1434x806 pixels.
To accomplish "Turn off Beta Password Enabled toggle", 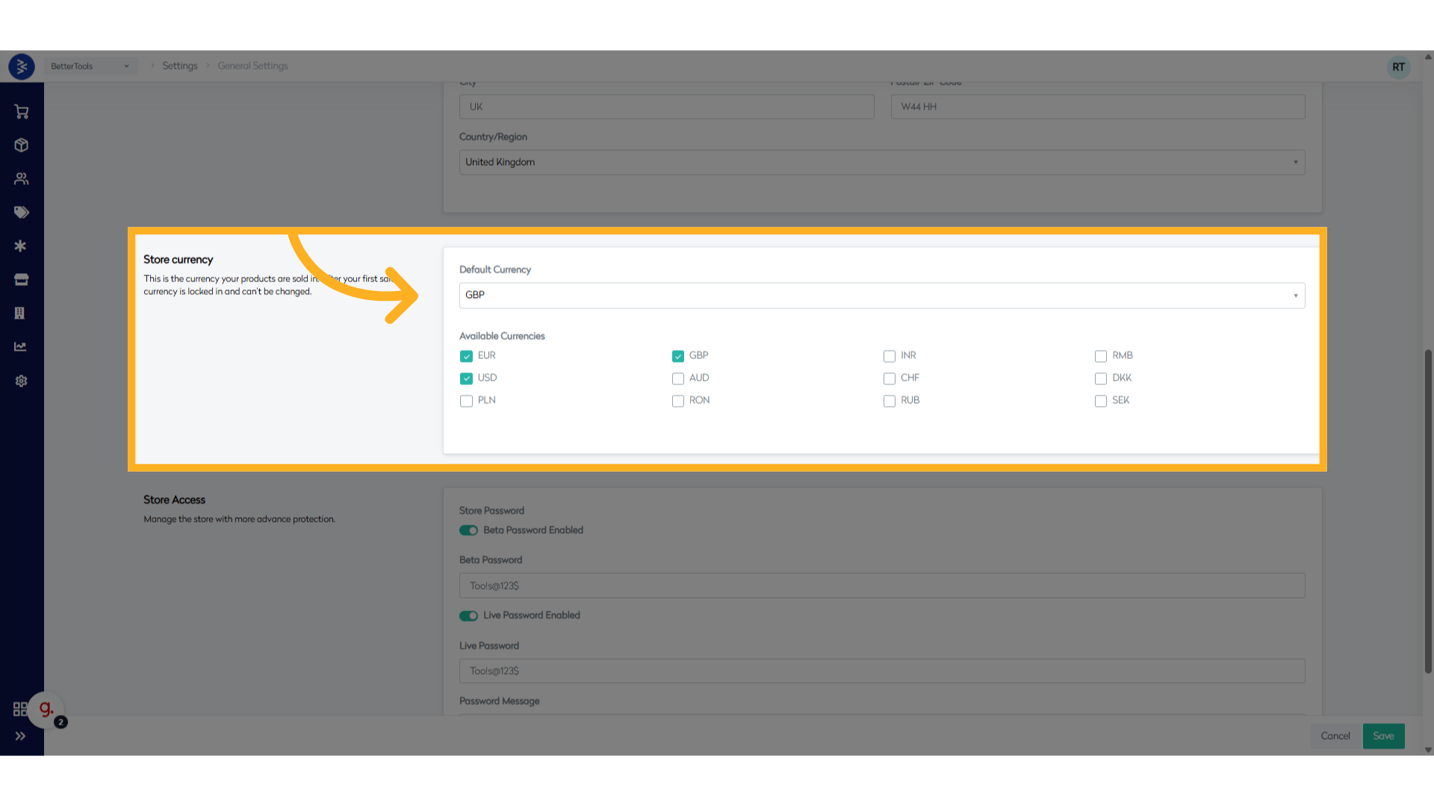I will click(x=468, y=531).
